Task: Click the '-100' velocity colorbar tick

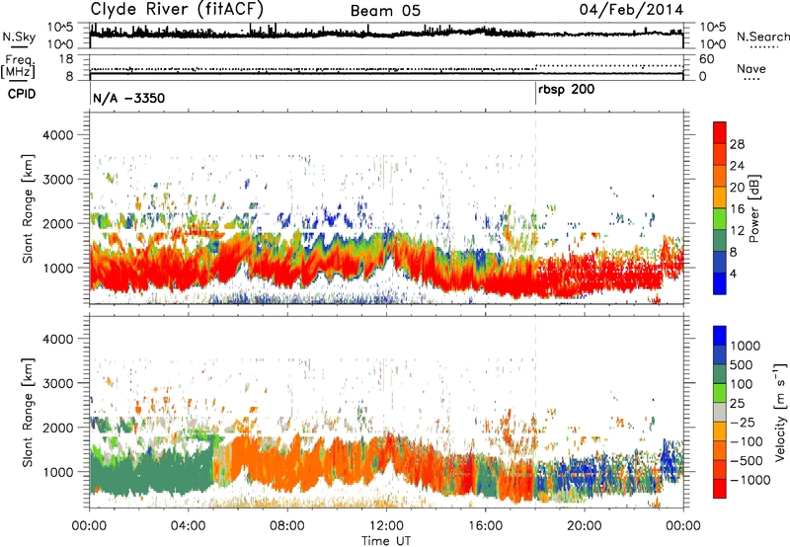Action: (x=747, y=441)
